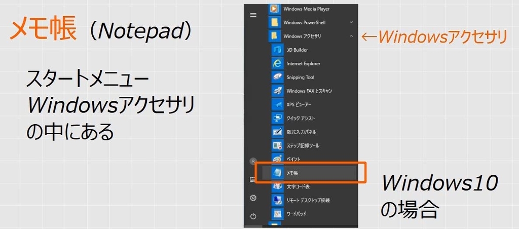Launch ペイント from its palette icon
The image size is (519, 229).
tap(277, 159)
